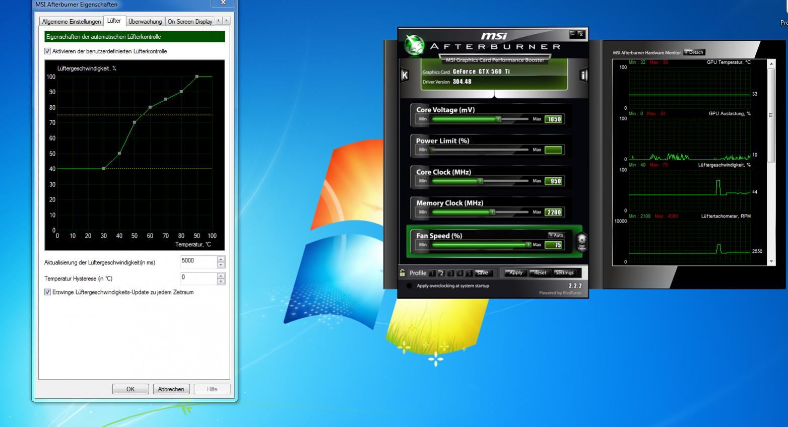Increase Aktualisierung der Lüftergeschwindigkeit spinner
788x427 pixels.
pyautogui.click(x=221, y=259)
